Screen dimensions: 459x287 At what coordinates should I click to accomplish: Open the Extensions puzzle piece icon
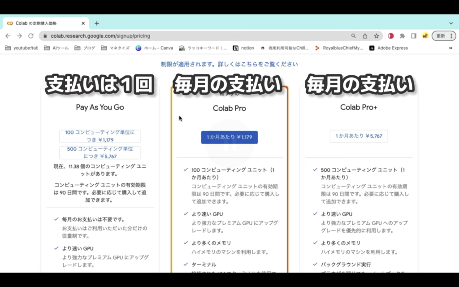pyautogui.click(x=403, y=36)
